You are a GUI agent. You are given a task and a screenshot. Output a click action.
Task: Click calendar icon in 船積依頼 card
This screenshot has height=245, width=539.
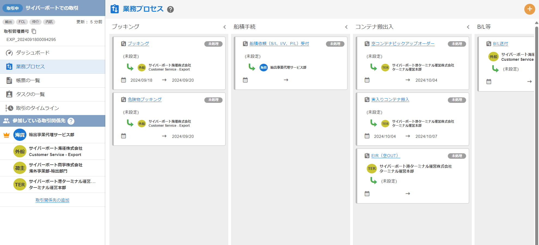point(245,80)
